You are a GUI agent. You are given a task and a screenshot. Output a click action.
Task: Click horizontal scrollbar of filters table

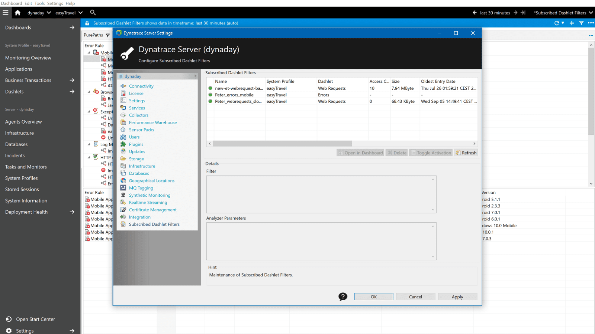283,144
